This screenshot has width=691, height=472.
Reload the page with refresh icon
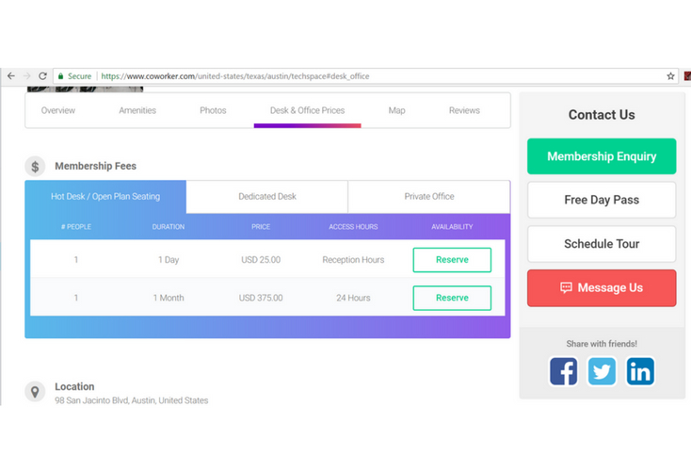pyautogui.click(x=42, y=76)
